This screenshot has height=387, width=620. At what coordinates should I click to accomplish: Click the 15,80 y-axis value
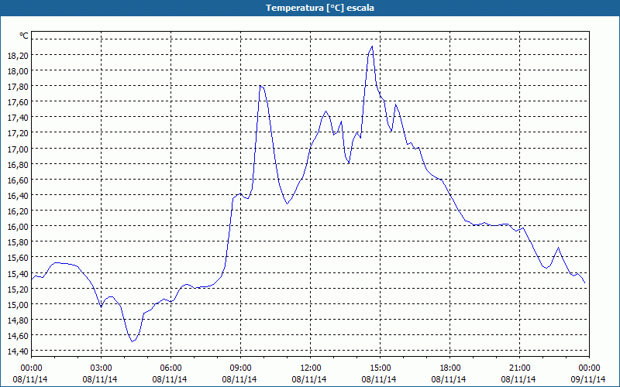coord(18,242)
